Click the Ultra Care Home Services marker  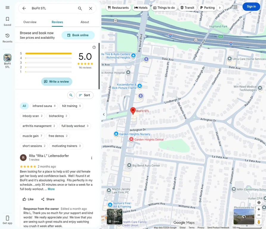(x=230, y=59)
